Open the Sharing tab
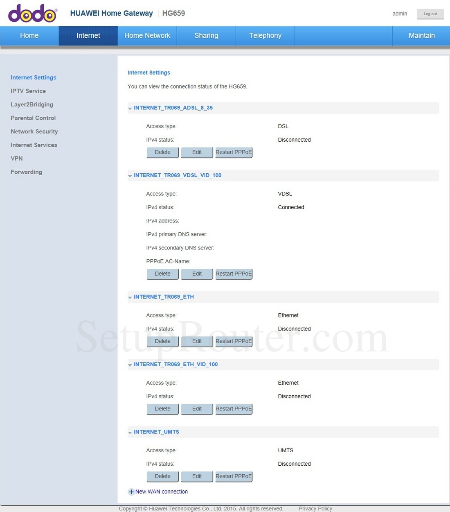 (206, 36)
